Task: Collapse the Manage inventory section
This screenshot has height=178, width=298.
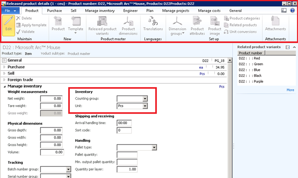Action: [4, 86]
